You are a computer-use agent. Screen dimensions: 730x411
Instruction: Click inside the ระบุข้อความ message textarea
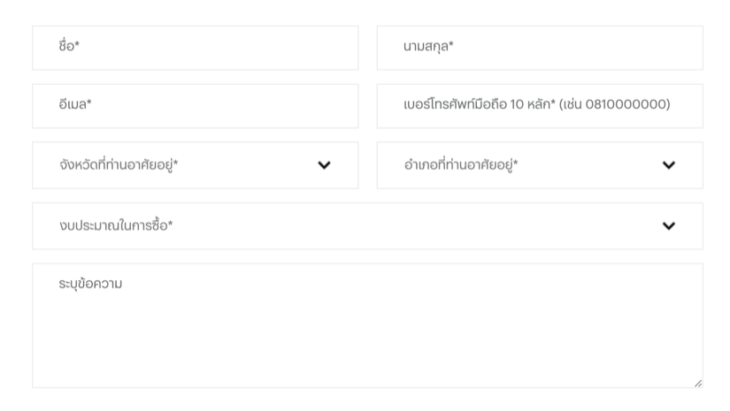coord(367,325)
